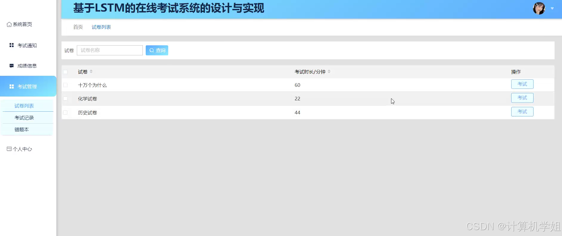Select the 考试记录 submenu item
The height and width of the screenshot is (236, 562).
[28, 118]
